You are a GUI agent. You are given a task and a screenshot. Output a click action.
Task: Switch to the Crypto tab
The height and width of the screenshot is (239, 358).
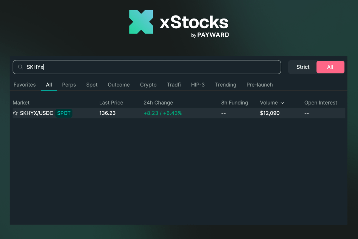[148, 85]
